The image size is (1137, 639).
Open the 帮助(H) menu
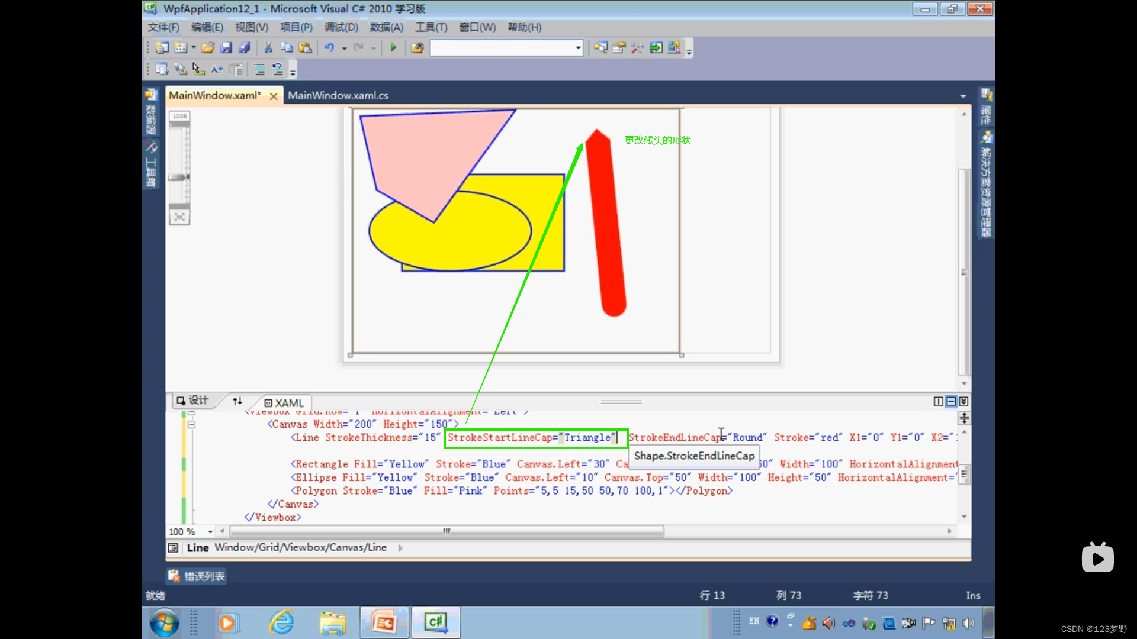pyautogui.click(x=525, y=27)
